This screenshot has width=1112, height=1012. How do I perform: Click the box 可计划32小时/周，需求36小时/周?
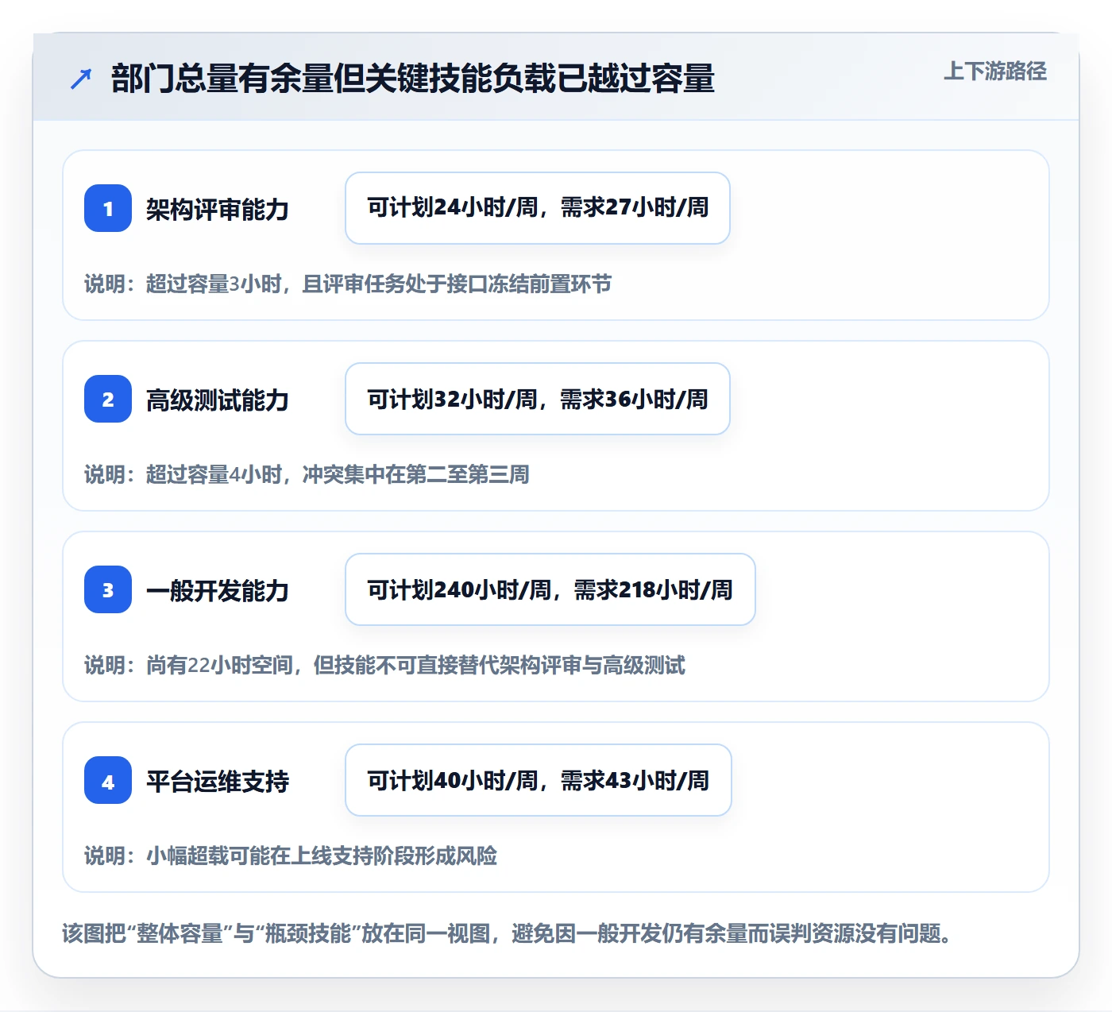538,399
